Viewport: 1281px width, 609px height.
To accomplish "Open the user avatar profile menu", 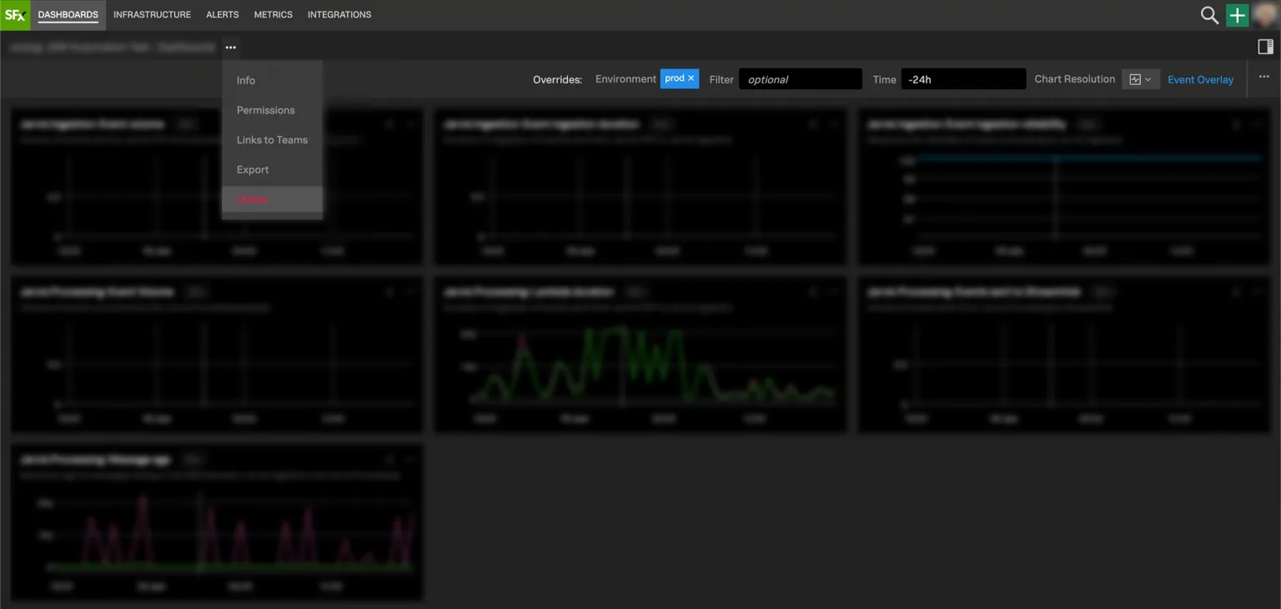I will tap(1266, 15).
